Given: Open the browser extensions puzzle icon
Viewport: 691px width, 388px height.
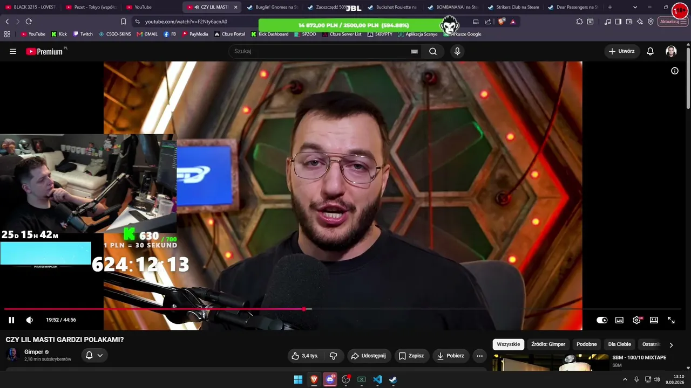Looking at the screenshot, I should tap(579, 22).
